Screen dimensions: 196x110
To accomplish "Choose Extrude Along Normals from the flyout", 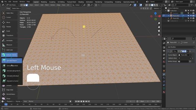I will point(12,71).
